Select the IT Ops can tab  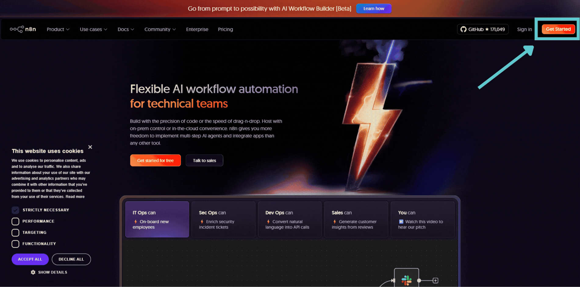pos(157,219)
